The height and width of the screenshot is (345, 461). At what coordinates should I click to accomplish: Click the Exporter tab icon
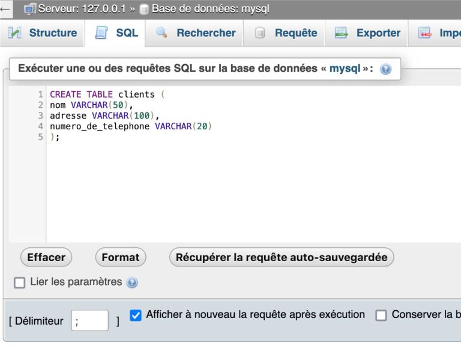(342, 33)
